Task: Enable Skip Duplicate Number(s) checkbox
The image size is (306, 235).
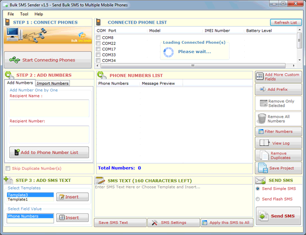Action: 8,168
